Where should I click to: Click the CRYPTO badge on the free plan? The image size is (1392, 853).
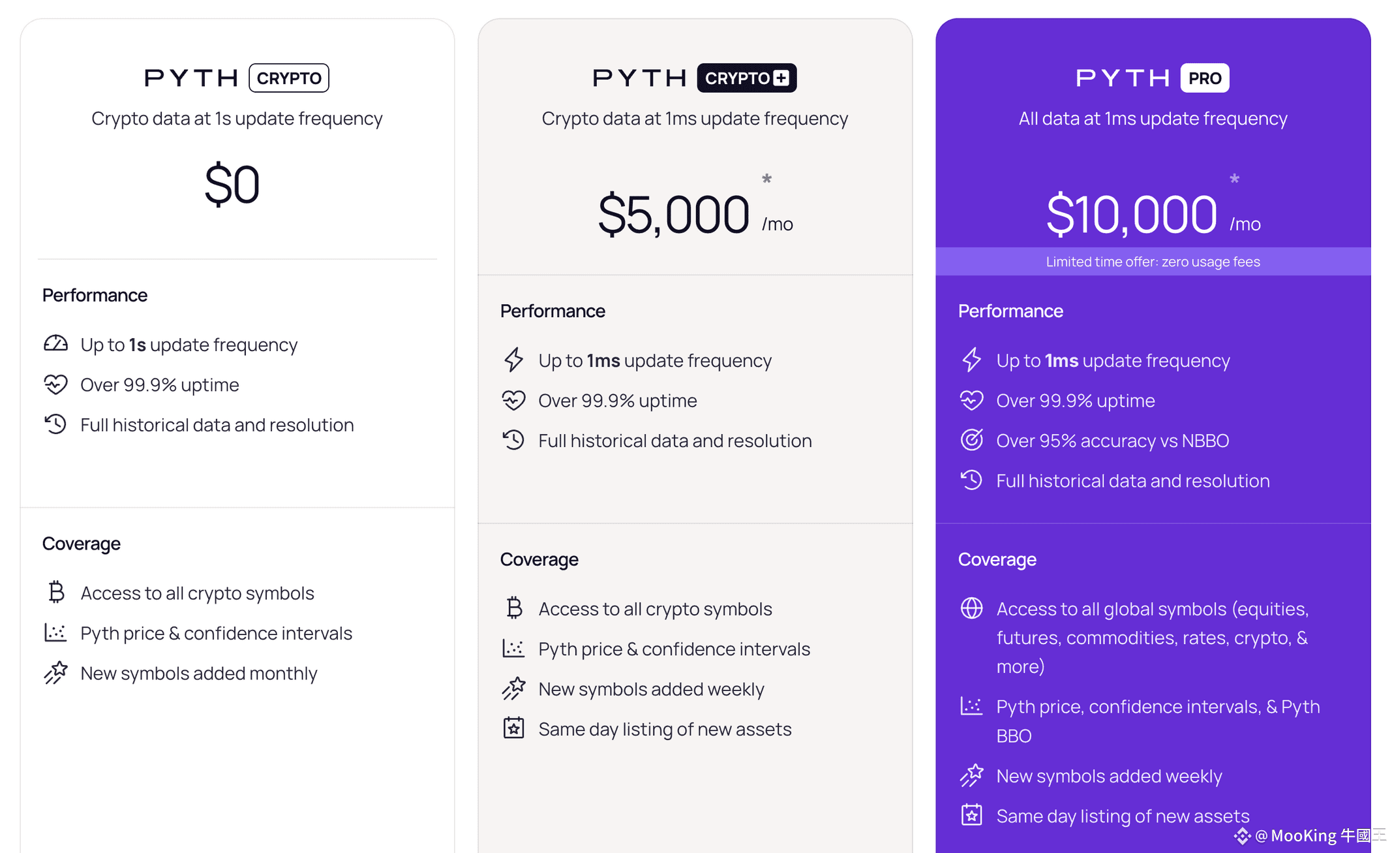click(289, 78)
